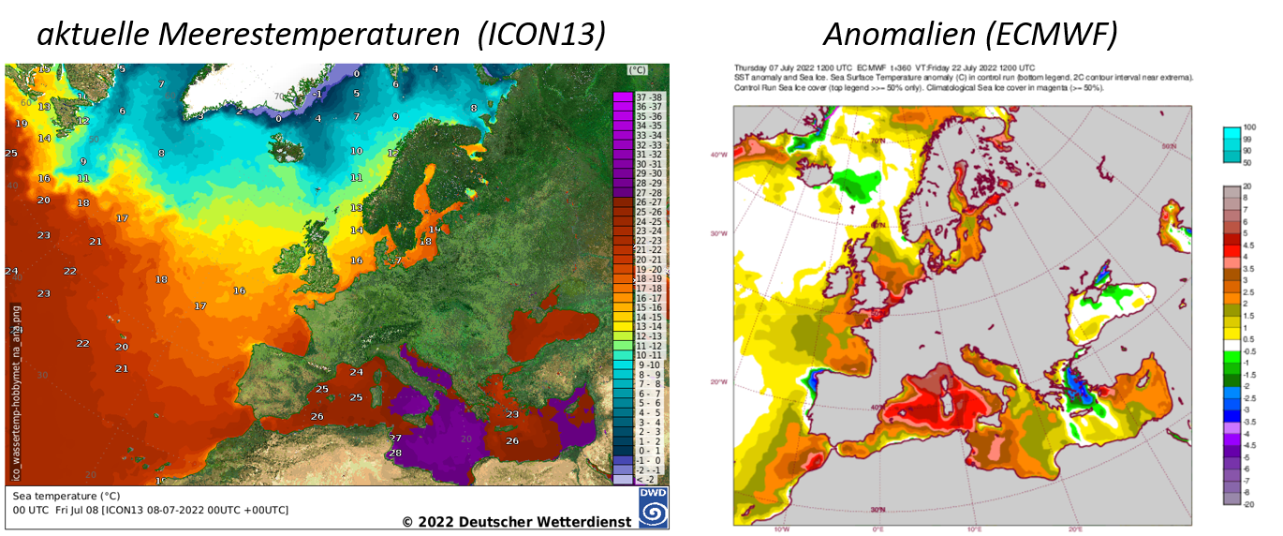Viewport: 1283px width, 536px height.
Task: Click the '9 -10' legend label
Action: click(648, 365)
